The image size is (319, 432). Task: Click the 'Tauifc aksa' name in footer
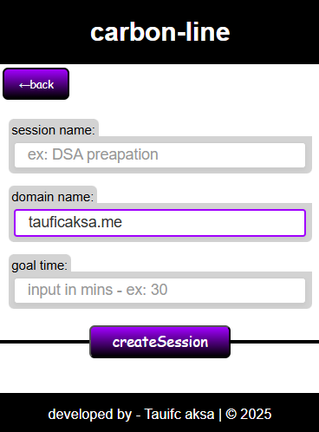179,414
